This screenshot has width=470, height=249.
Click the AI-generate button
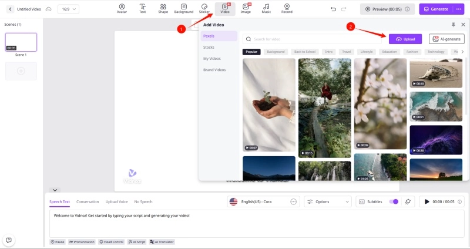(x=446, y=39)
